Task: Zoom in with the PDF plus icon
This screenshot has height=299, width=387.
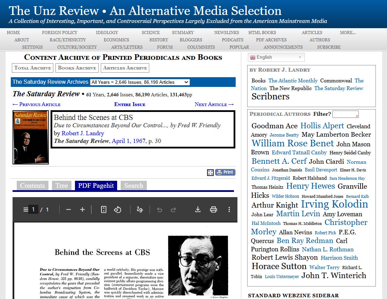Action: click(82, 210)
